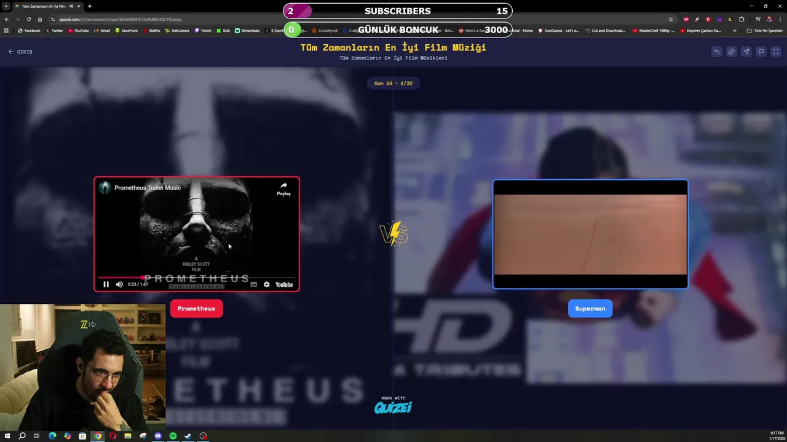
Task: Click the quizei.com address bar
Action: coord(363,19)
